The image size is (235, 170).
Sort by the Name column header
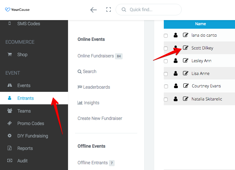point(200,24)
